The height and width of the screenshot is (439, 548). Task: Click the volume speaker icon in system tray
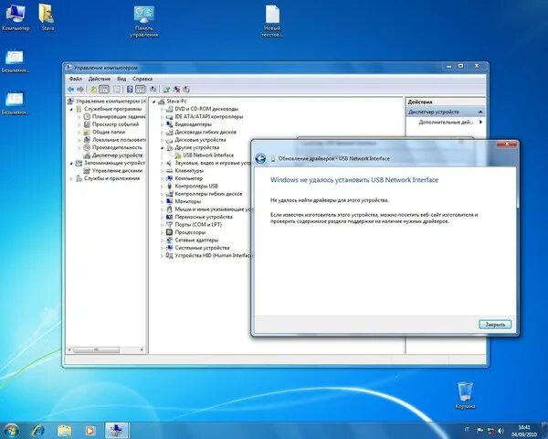pos(501,430)
